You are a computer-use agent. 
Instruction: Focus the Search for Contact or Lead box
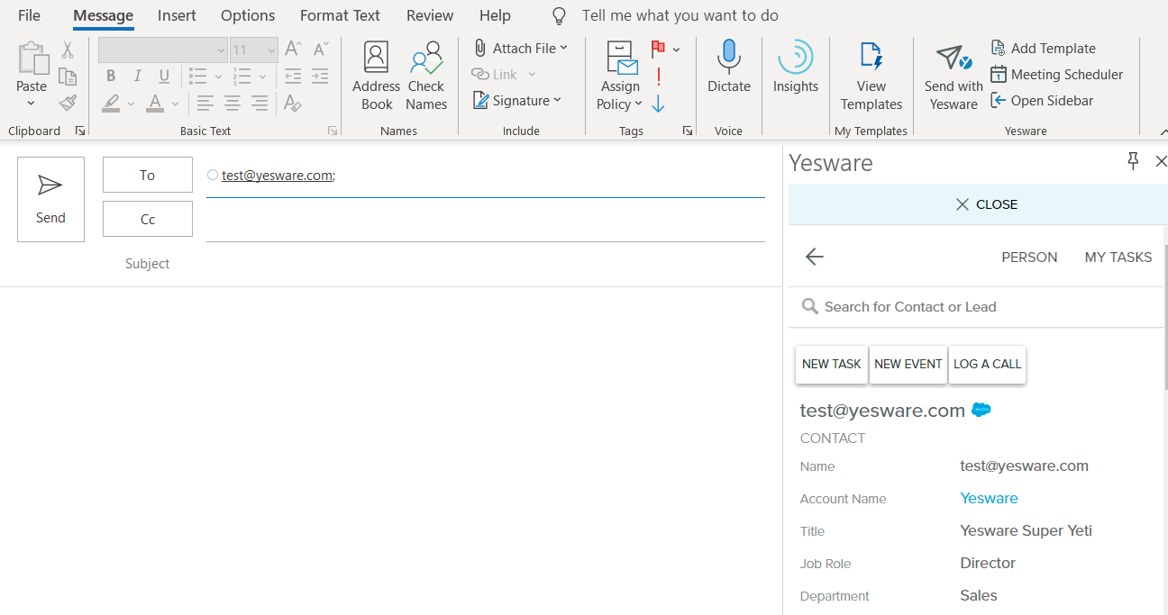977,307
